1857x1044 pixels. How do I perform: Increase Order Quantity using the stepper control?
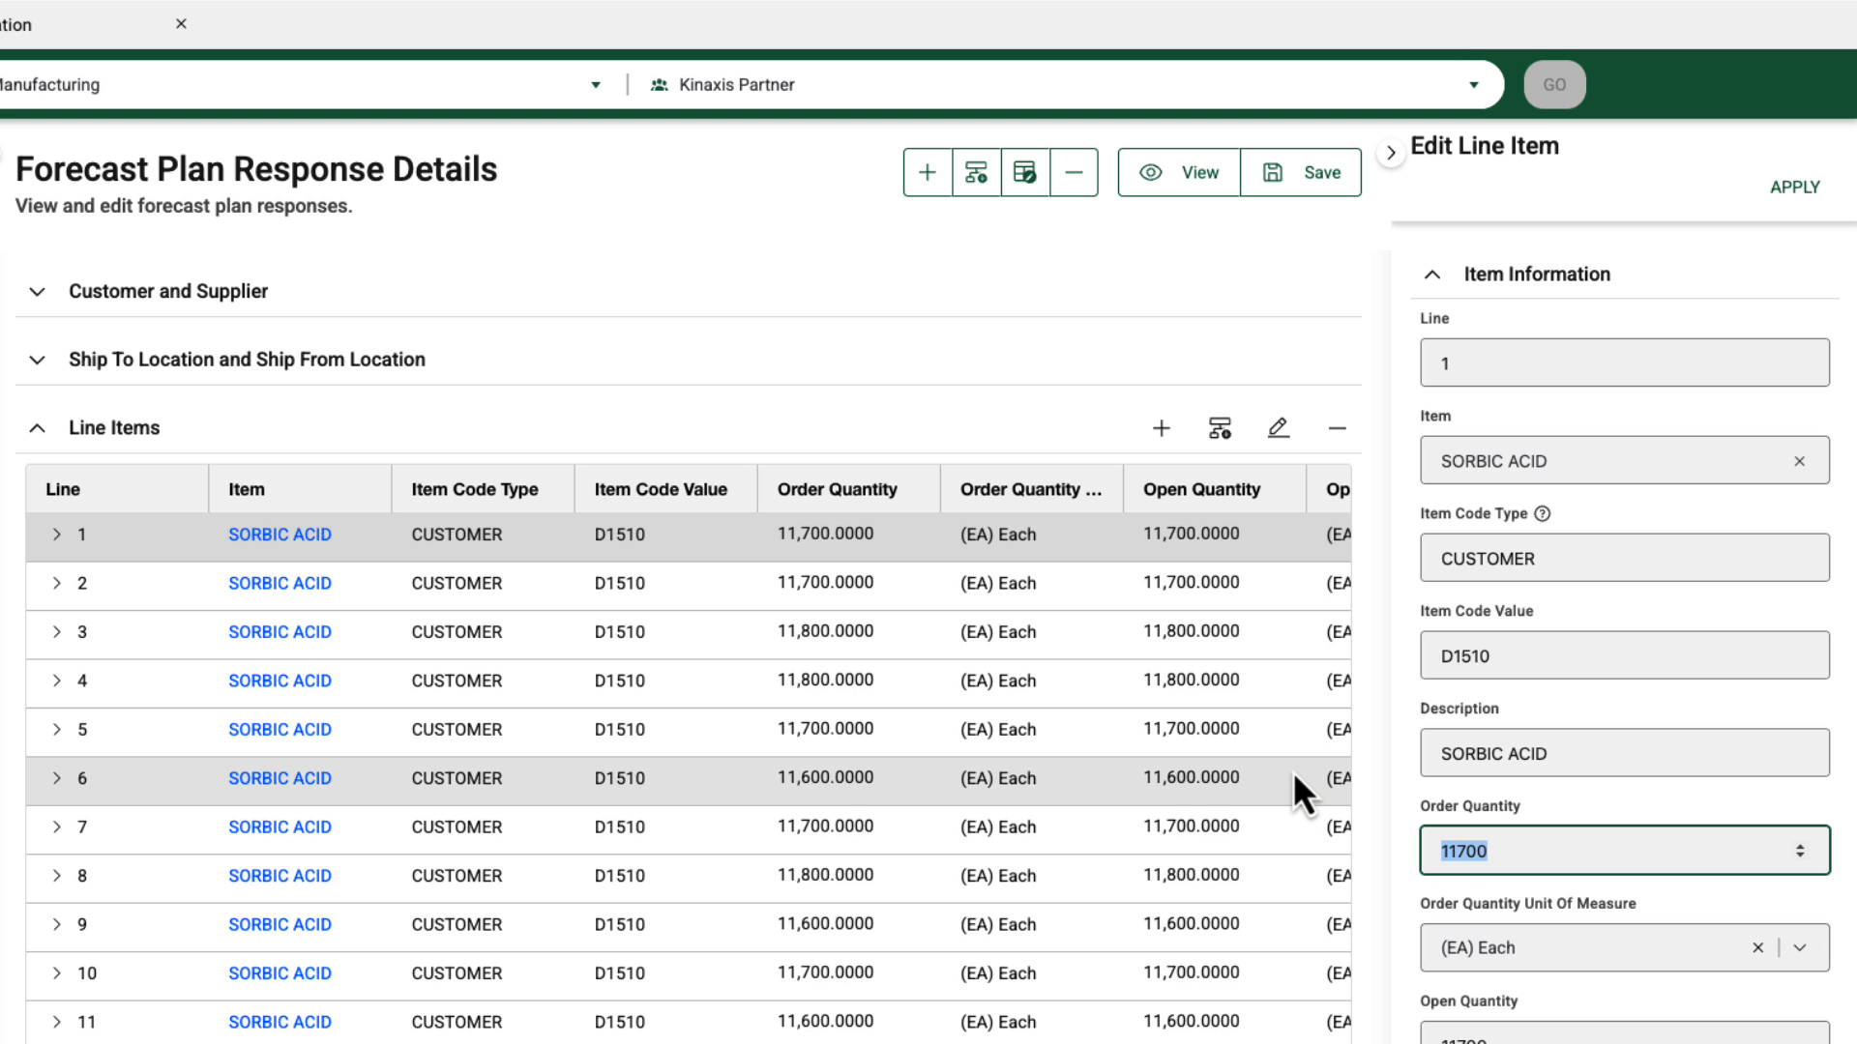[1801, 844]
